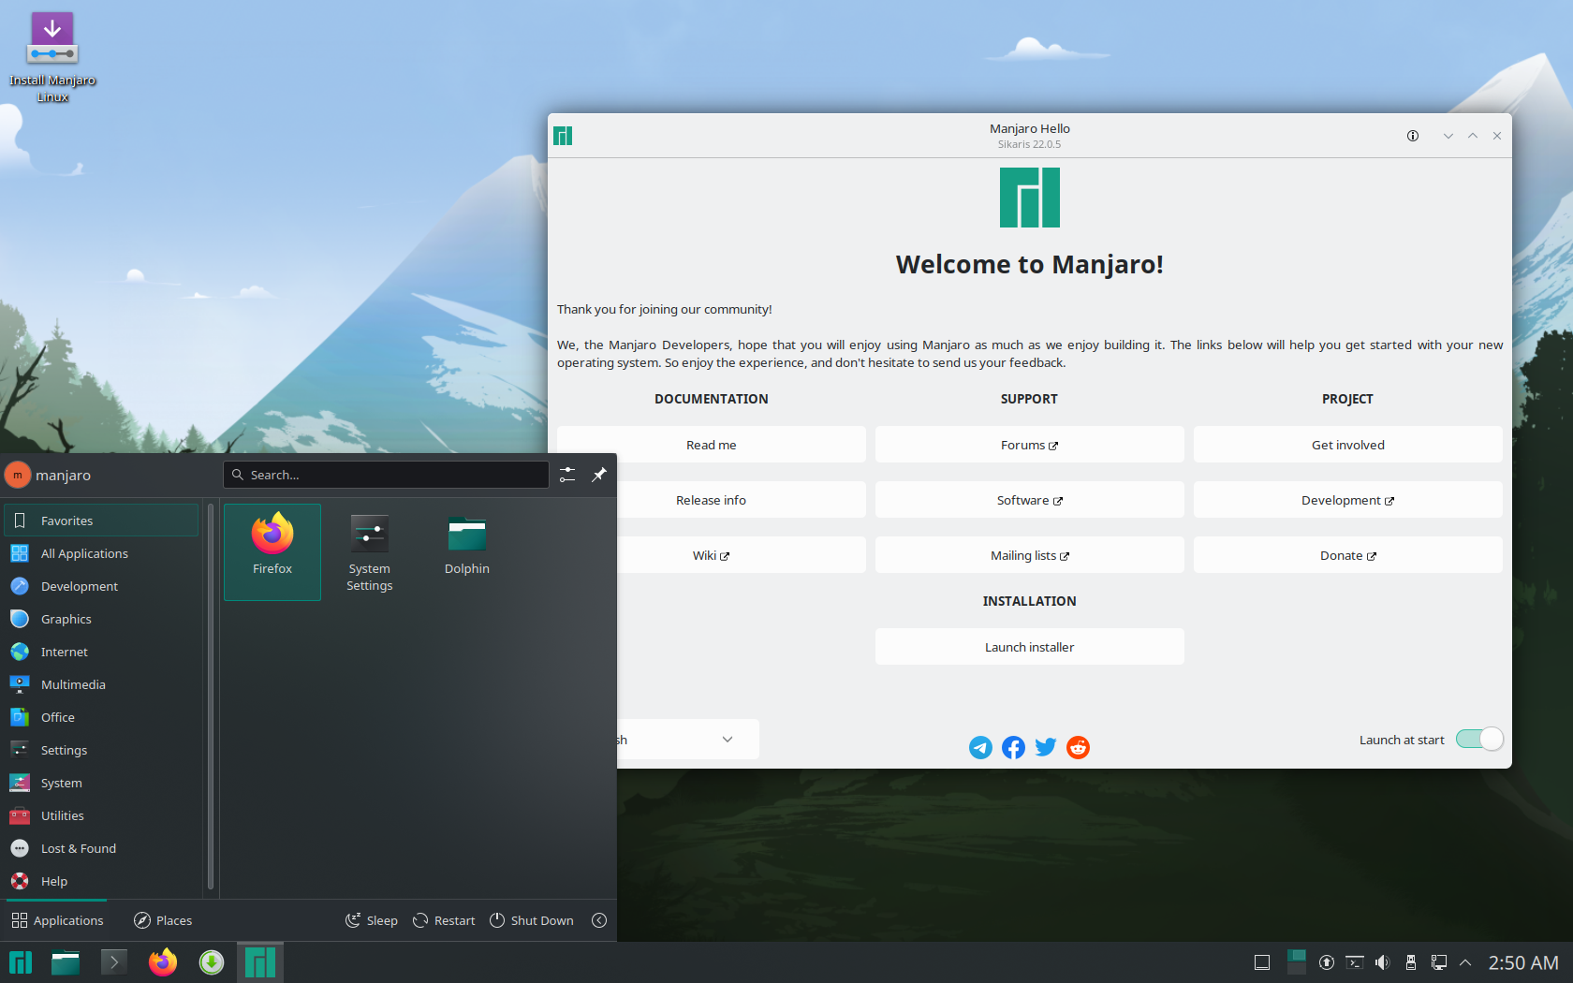Open the Utilities category
The image size is (1573, 983).
101,815
